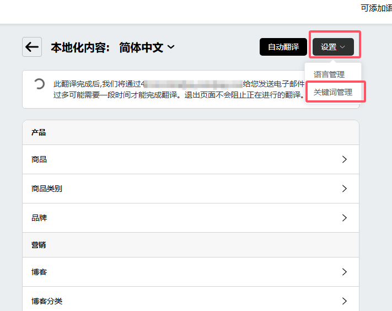The image size is (392, 311).
Task: Click the chevron icon beside 博客
Action: pos(345,272)
